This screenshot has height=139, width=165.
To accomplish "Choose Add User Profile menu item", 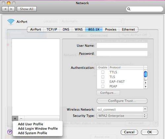I will click(x=38, y=124).
